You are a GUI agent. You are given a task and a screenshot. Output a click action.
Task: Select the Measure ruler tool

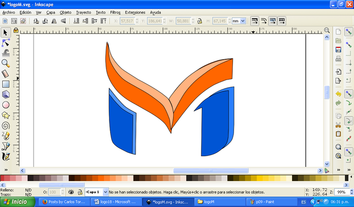click(6, 73)
